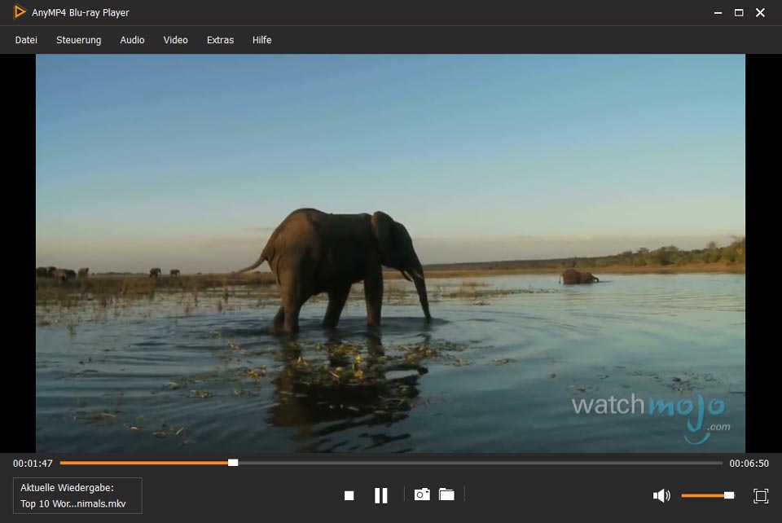The height and width of the screenshot is (523, 782).
Task: Take a snapshot with the camera icon
Action: 422,494
